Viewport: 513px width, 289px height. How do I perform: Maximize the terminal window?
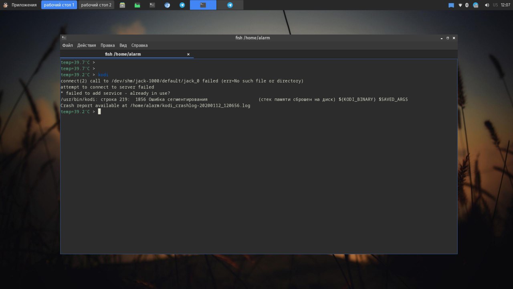click(x=448, y=38)
